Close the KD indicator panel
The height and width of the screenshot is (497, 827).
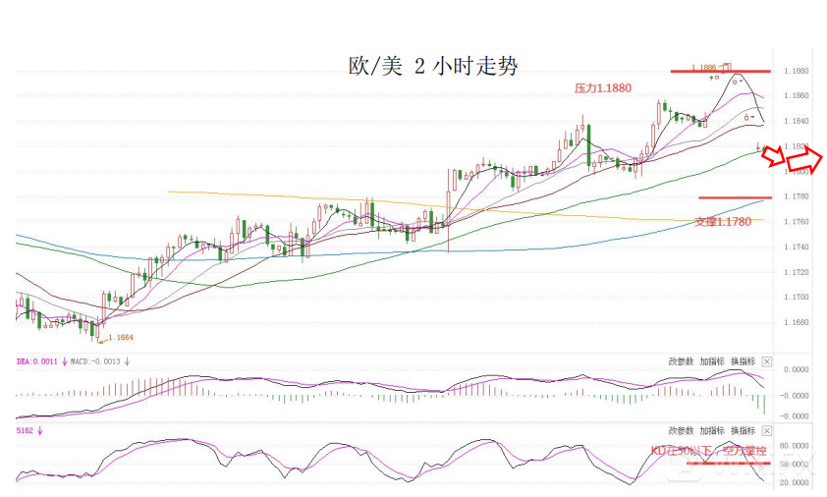[x=767, y=431]
